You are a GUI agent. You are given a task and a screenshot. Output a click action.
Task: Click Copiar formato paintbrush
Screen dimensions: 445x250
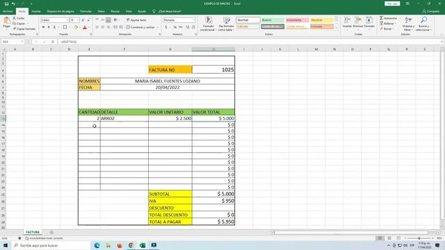tap(15, 29)
